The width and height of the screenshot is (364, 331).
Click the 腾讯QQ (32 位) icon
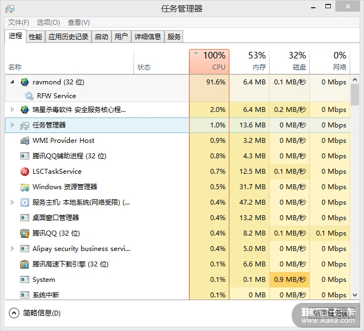tap(25, 233)
